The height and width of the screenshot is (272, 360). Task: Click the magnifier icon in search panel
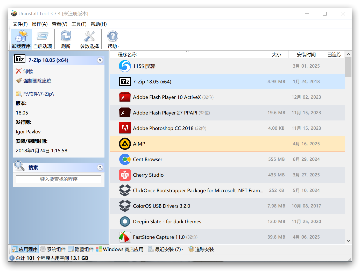(20, 166)
